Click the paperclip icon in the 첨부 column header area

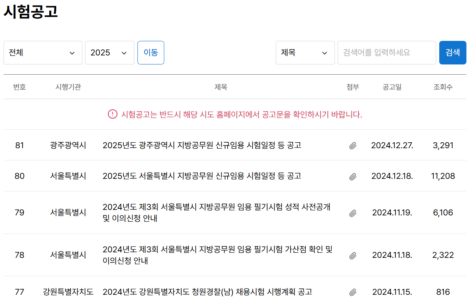coord(353,87)
